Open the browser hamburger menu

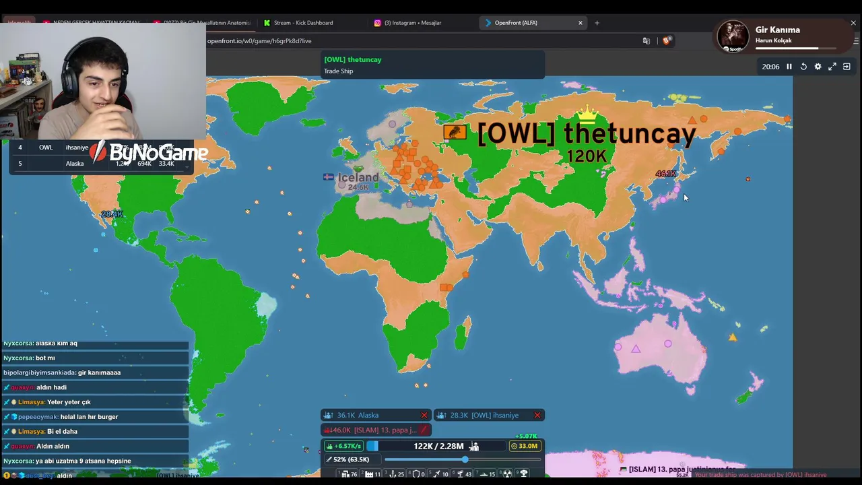[x=856, y=41]
